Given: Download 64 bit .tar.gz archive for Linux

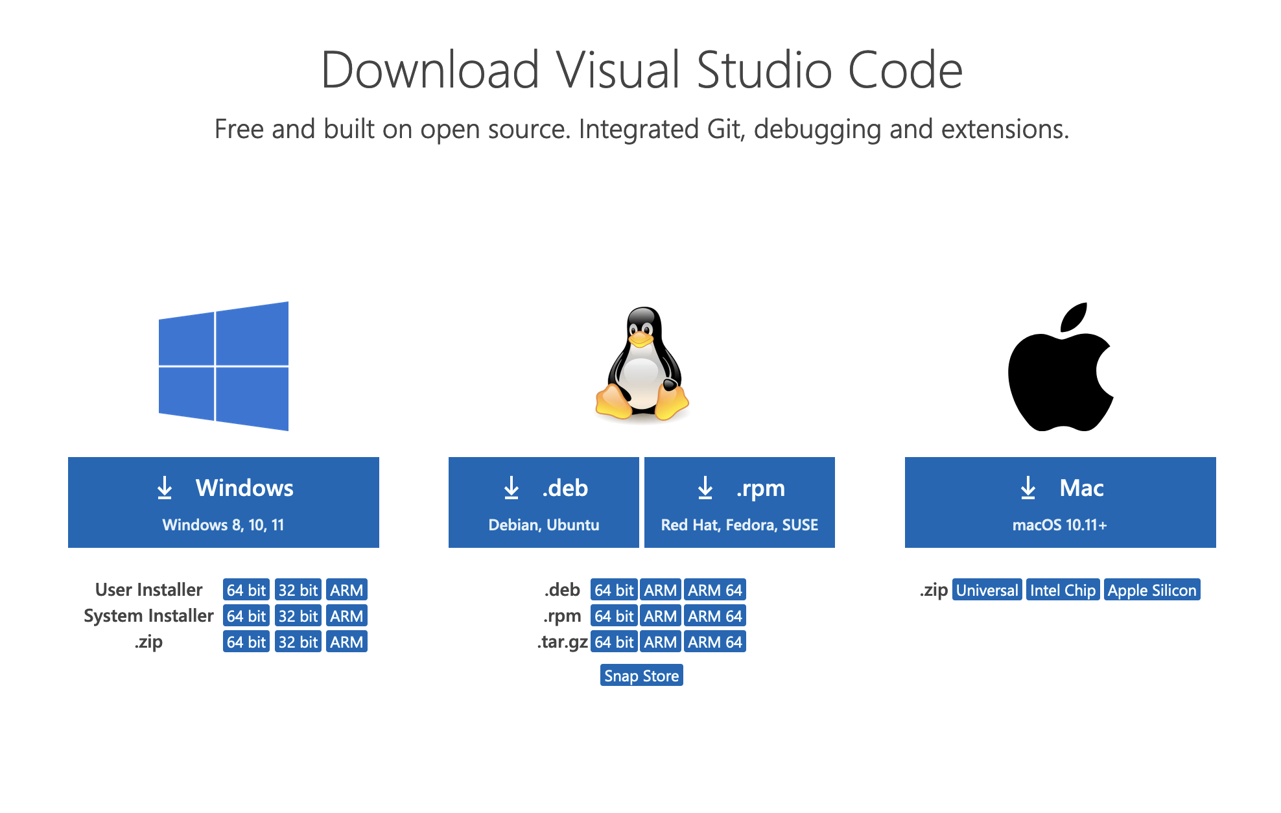Looking at the screenshot, I should click(x=613, y=641).
